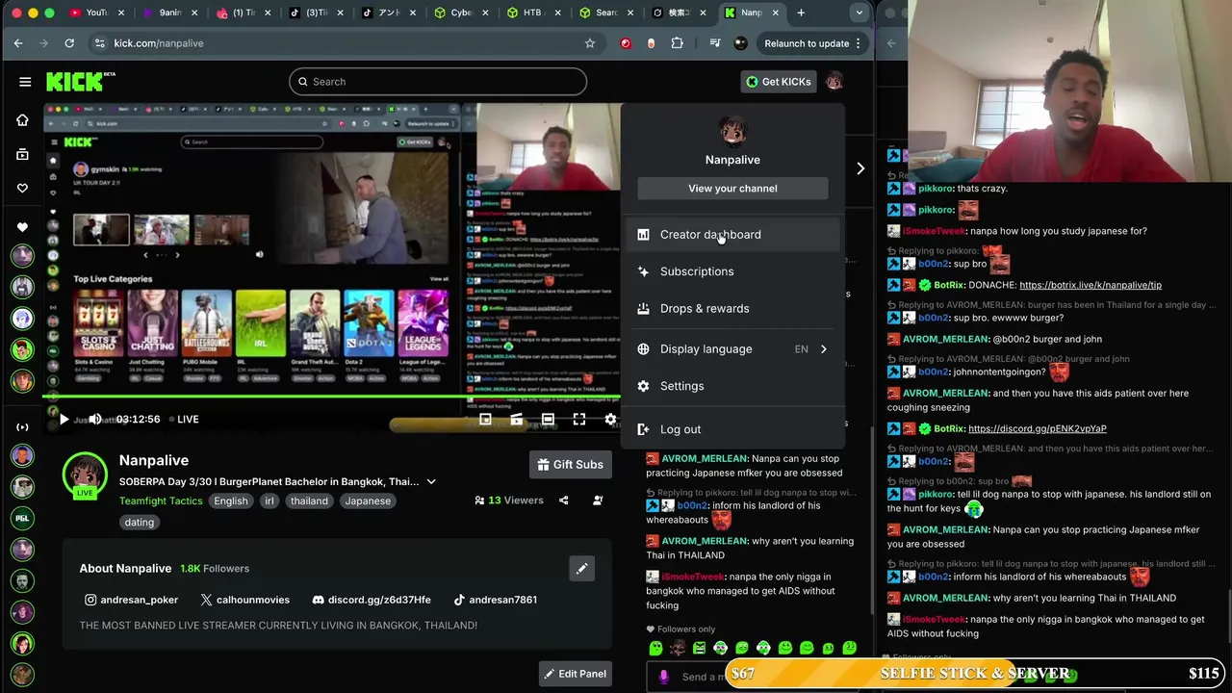Click Relaunch to update button
This screenshot has height=693, width=1232.
(813, 43)
